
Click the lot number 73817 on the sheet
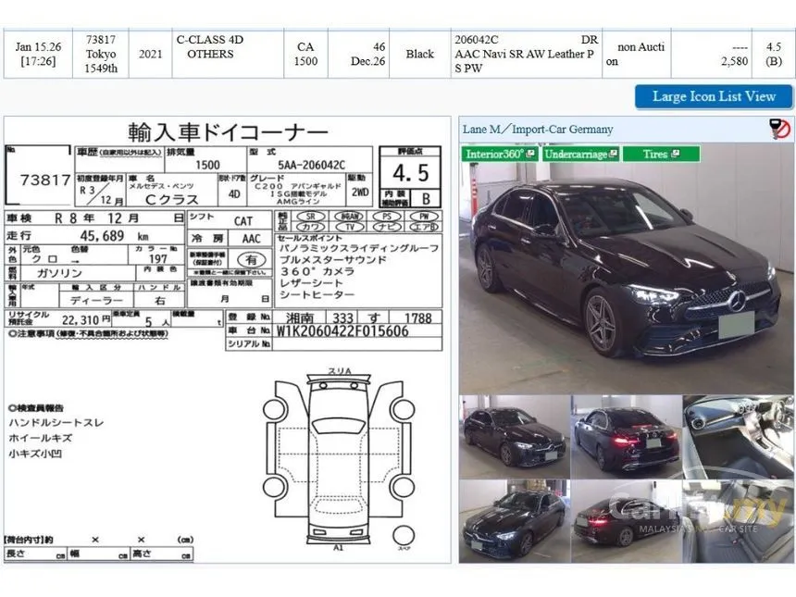[45, 180]
